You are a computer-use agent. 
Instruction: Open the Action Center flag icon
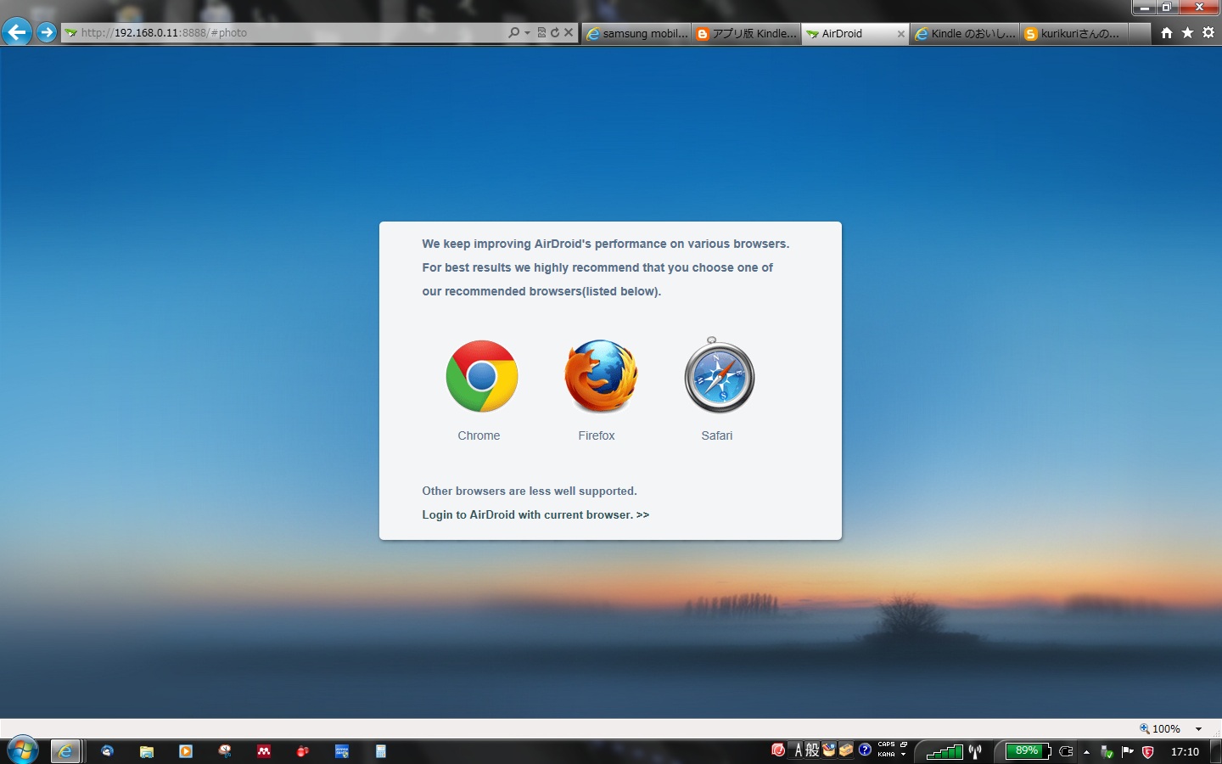click(x=1128, y=751)
